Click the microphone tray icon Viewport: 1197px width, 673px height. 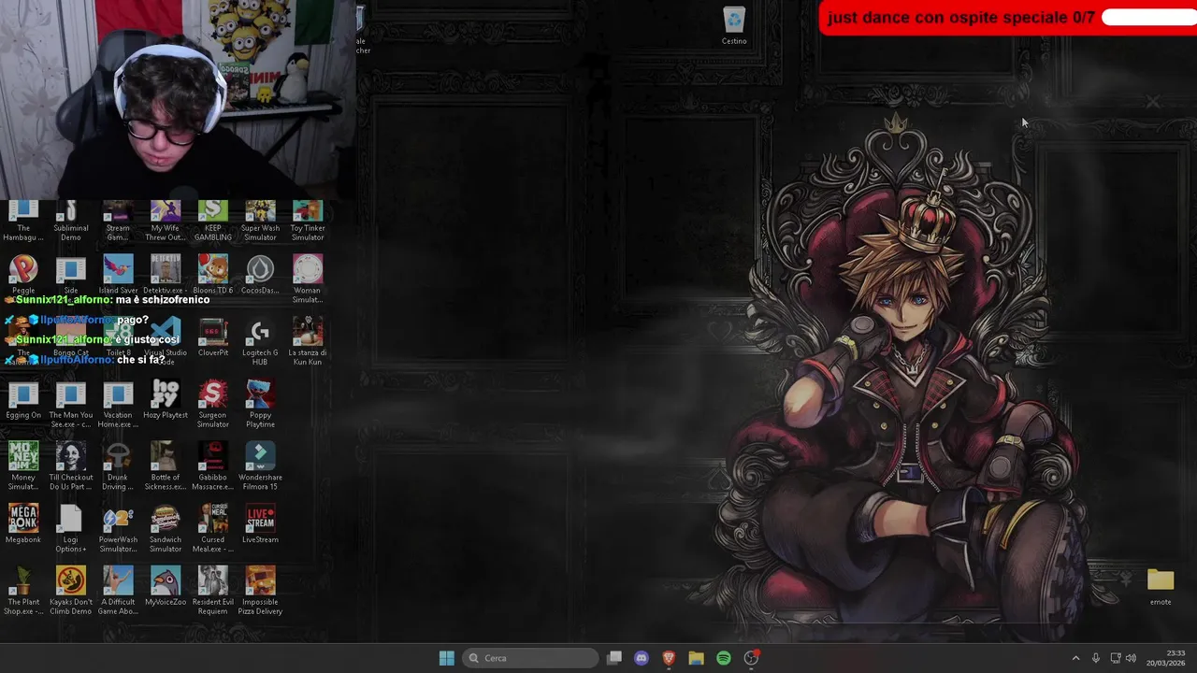tap(1096, 658)
